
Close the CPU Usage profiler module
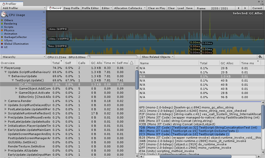(44, 12)
